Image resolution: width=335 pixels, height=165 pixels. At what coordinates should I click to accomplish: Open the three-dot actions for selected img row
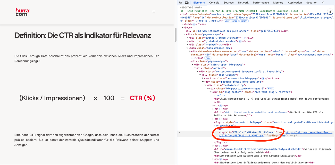tap(179, 132)
